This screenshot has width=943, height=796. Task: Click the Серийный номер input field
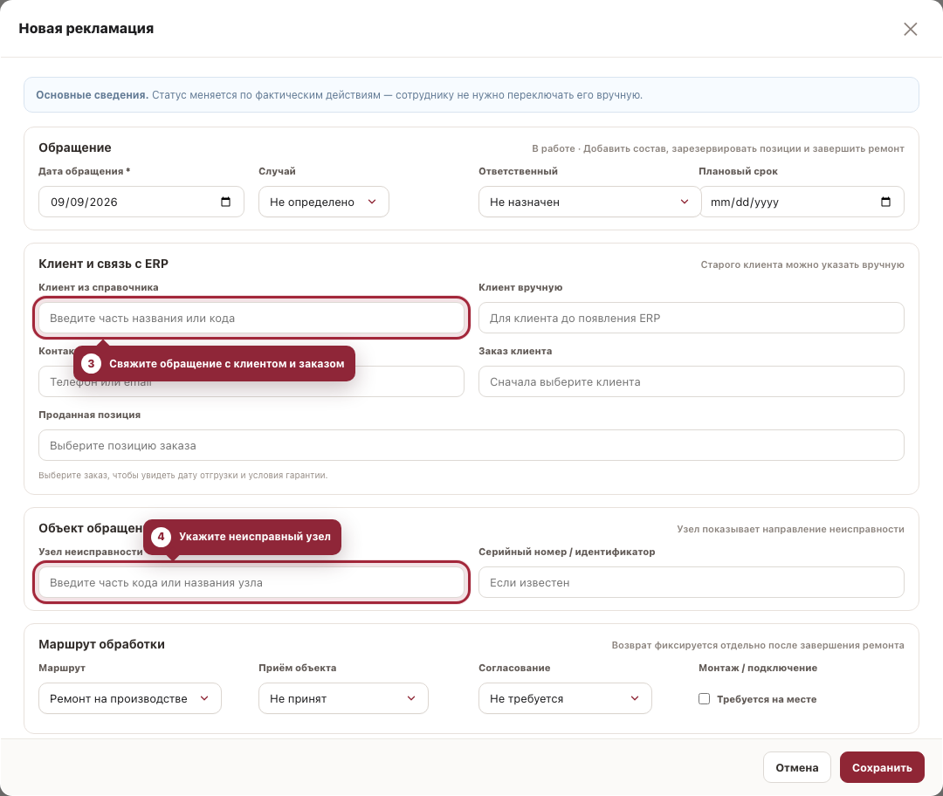[x=691, y=582]
